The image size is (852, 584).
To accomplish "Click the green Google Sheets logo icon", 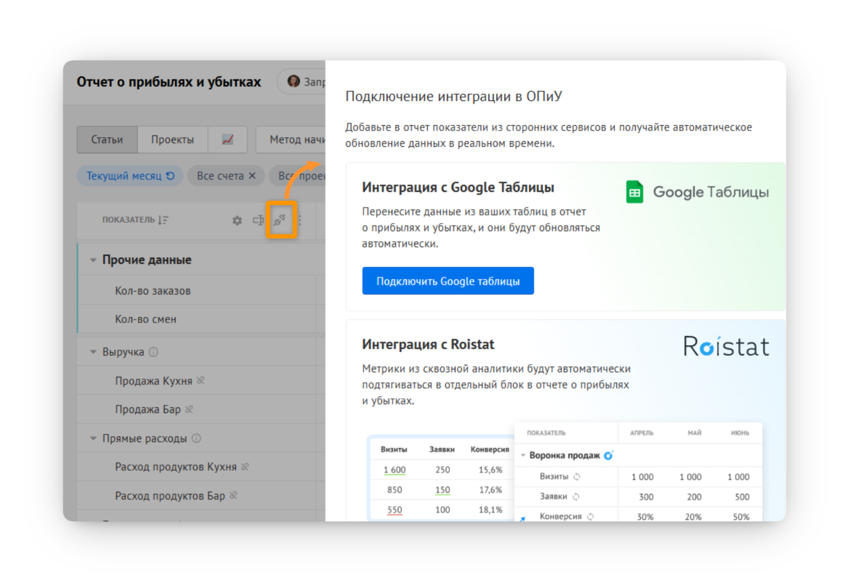I will 635,192.
